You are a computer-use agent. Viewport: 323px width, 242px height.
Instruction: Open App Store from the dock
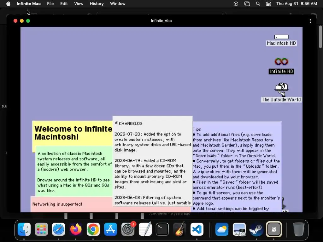[110, 229]
